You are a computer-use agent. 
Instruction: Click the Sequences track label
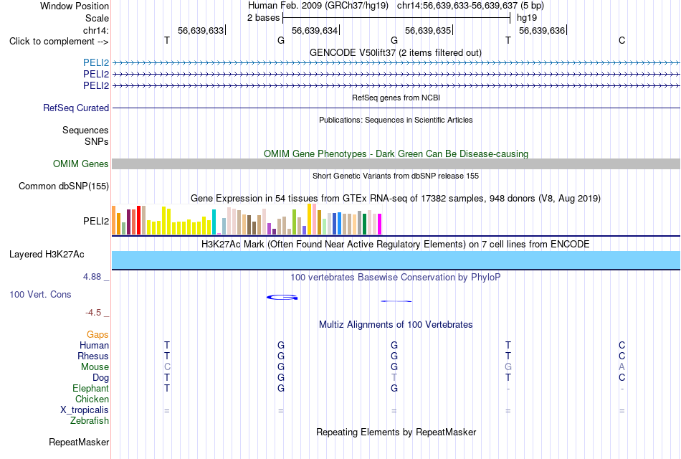[x=85, y=130]
